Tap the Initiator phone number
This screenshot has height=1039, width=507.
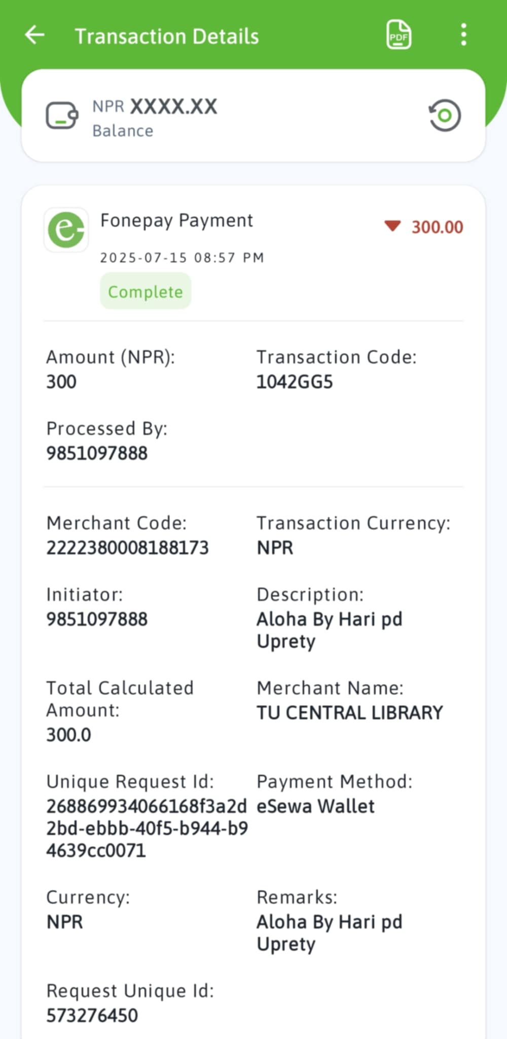[97, 619]
